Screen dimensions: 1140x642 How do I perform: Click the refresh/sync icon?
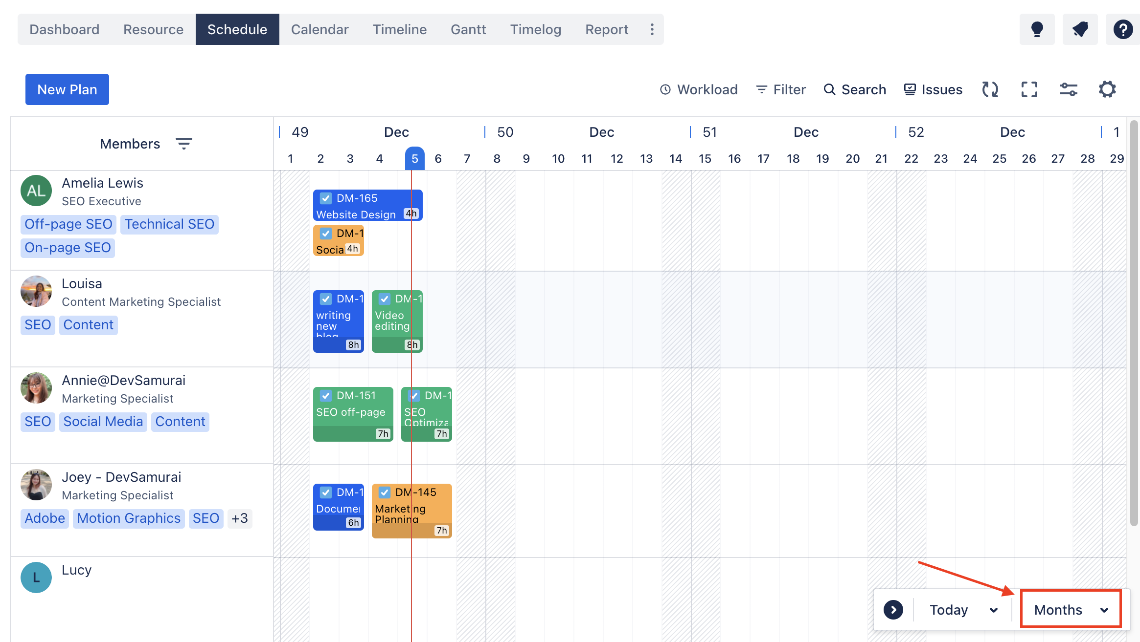pos(990,88)
